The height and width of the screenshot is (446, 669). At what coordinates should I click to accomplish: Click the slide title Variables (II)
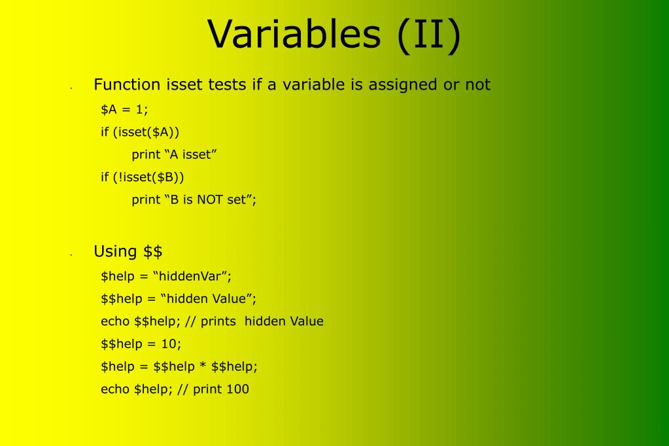[334, 35]
